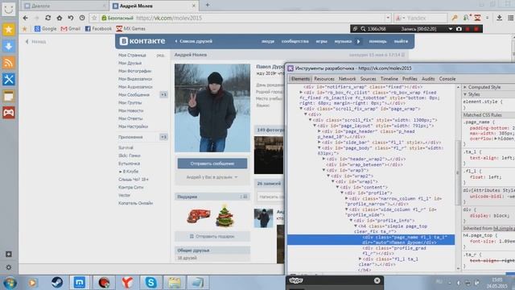Switch to the Network devtools tab
Viewport: 515px width, 290px height.
[x=347, y=79]
